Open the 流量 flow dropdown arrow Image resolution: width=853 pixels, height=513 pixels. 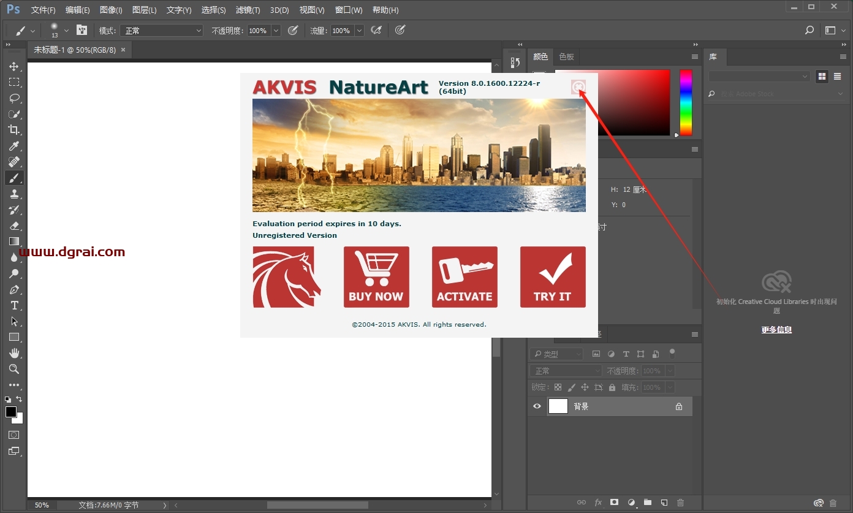tap(359, 31)
